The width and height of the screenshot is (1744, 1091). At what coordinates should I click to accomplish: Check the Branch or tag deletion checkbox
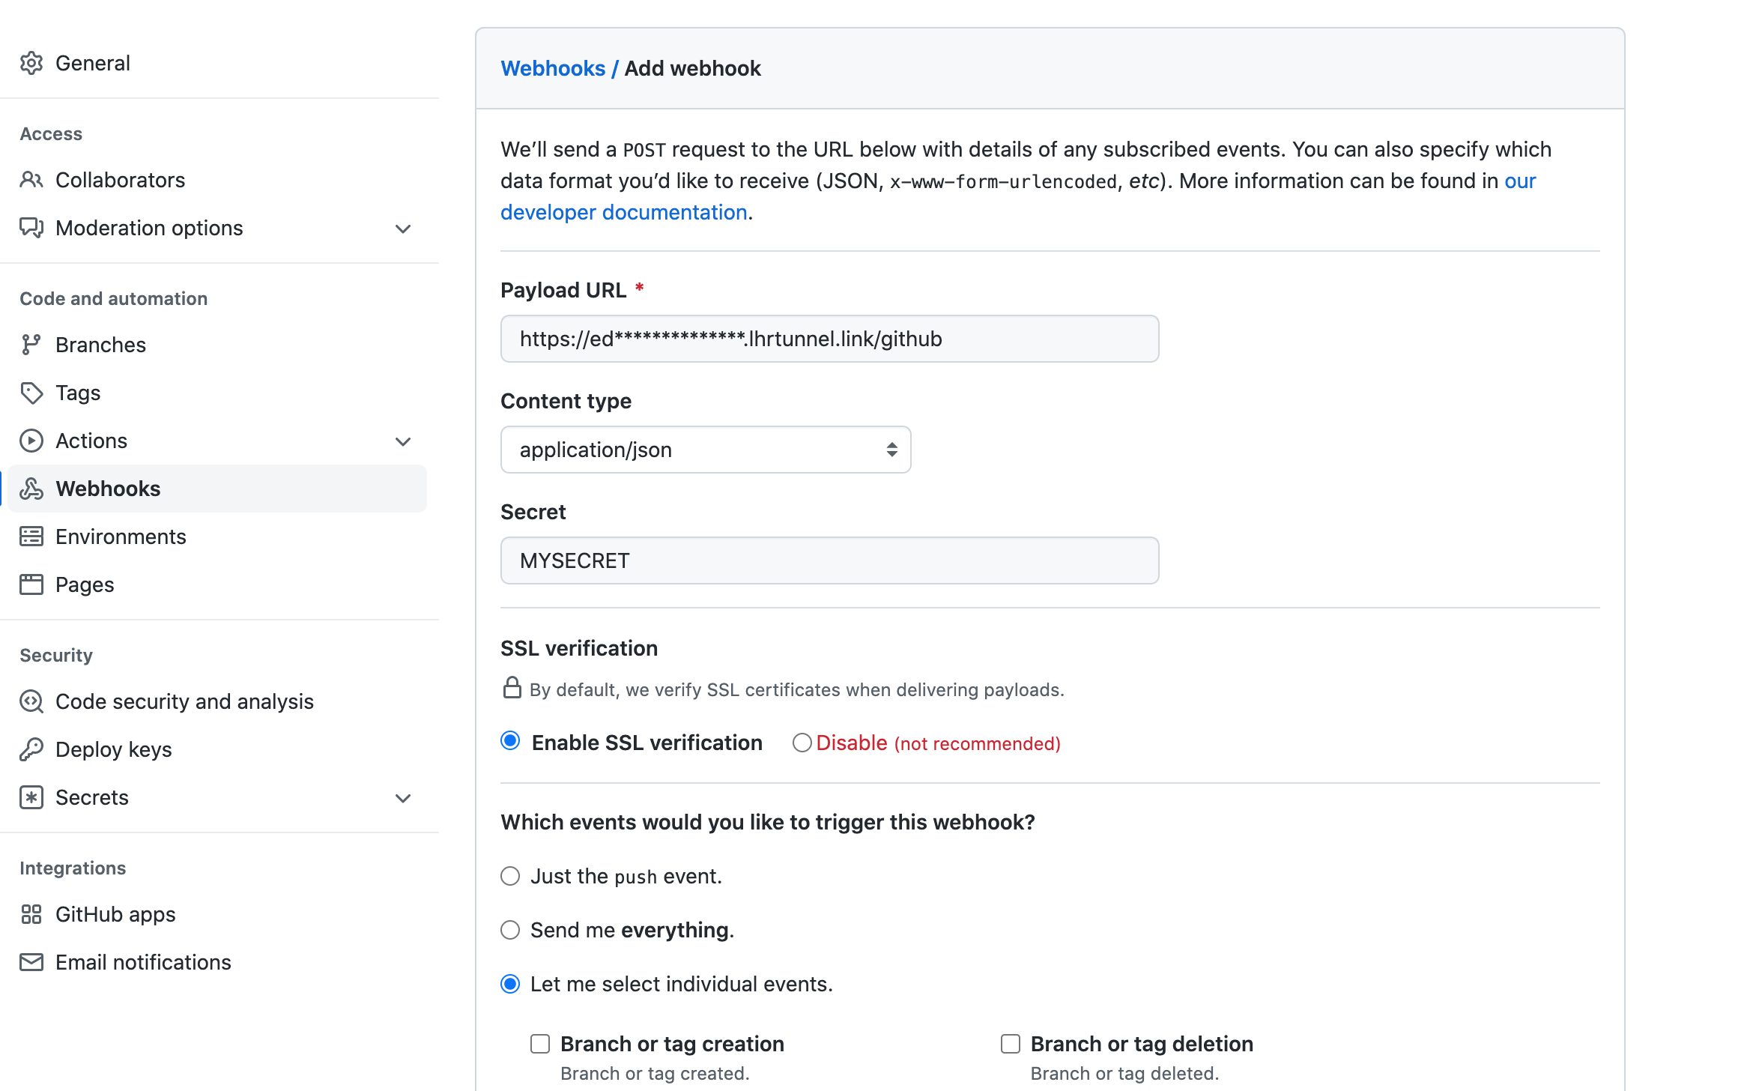[x=1011, y=1043]
